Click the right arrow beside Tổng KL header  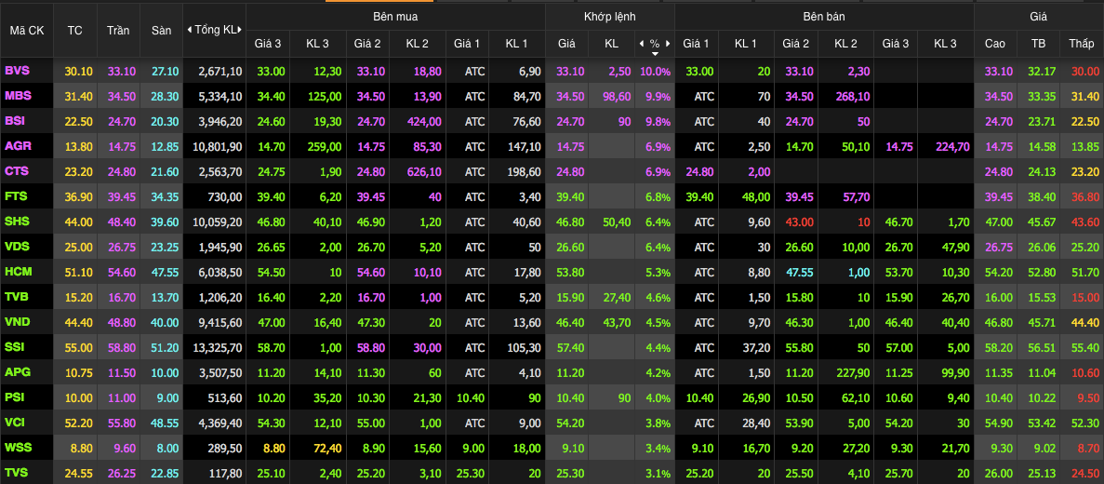point(242,30)
